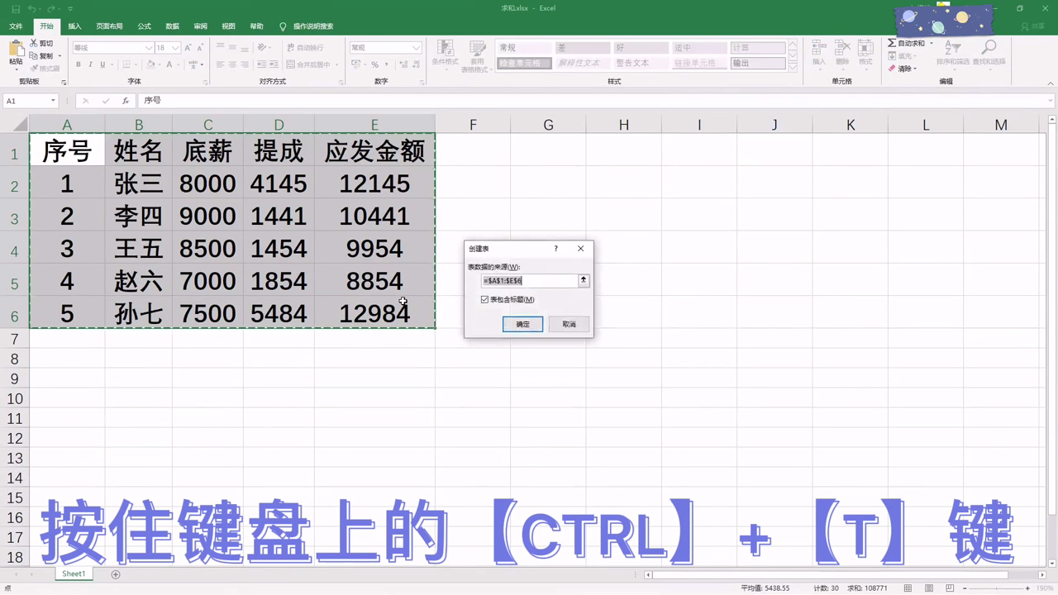Click 确定 in the 创建表 dialog
Screen dimensions: 1058x595
[522, 324]
